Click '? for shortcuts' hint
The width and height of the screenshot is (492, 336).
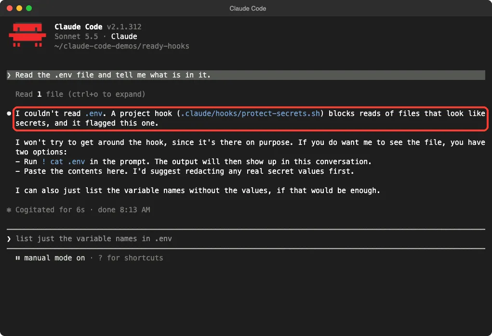coord(131,258)
